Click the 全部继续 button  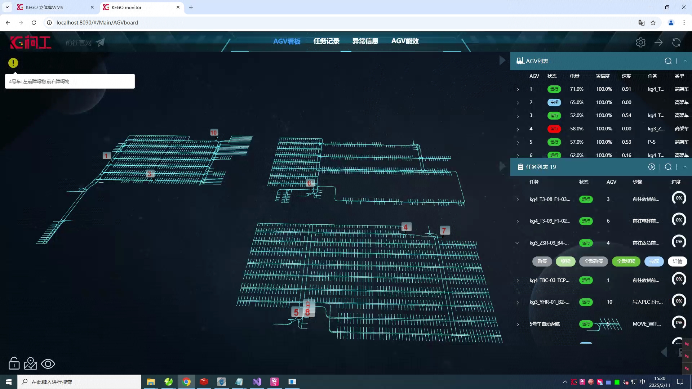626,261
